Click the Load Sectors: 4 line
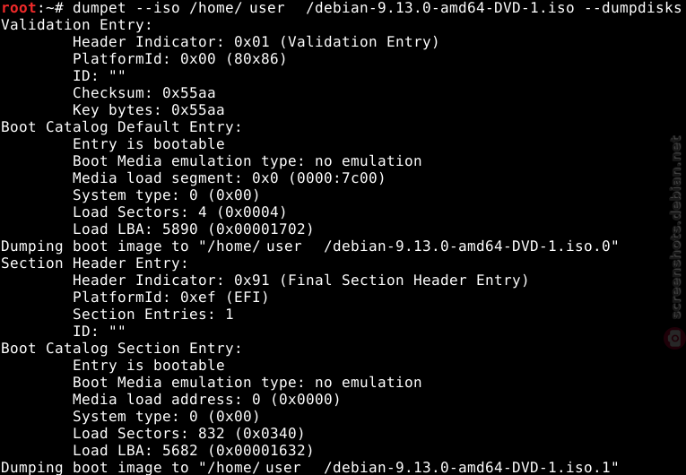Viewport: 686px width, 475px height. tap(179, 212)
